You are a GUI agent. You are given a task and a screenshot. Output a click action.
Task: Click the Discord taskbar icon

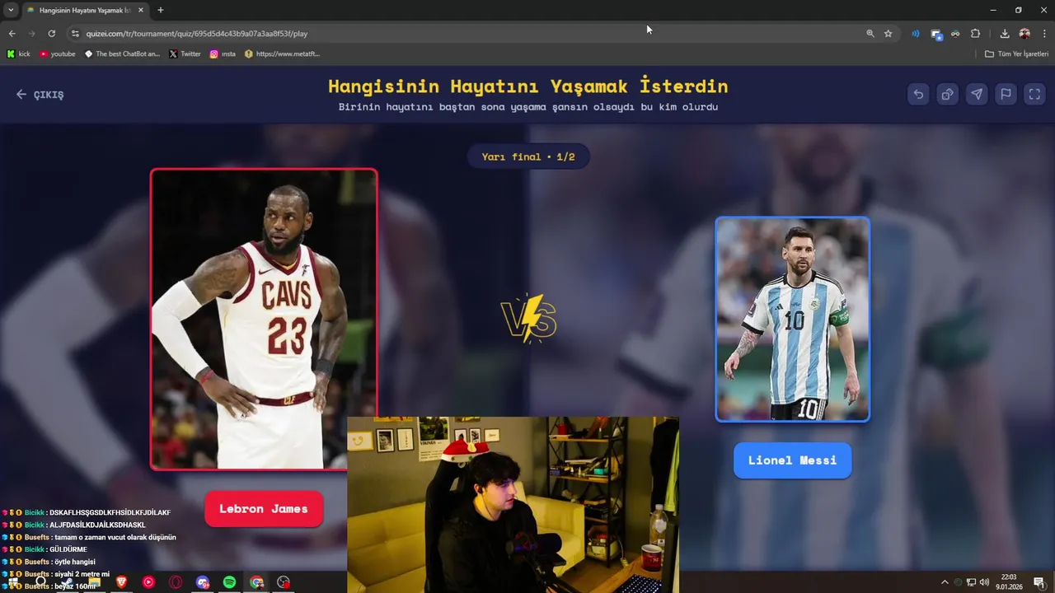tap(203, 582)
